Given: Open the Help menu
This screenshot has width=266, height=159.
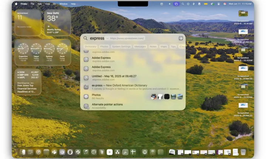Looking at the screenshot, I should click(73, 4).
